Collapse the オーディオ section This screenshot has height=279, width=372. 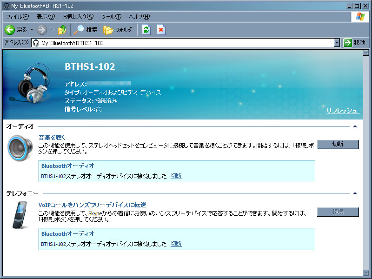355,126
